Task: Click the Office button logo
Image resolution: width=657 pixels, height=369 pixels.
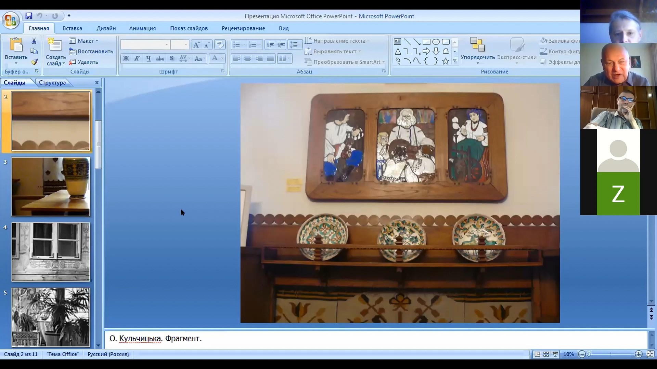Action: pyautogui.click(x=11, y=20)
